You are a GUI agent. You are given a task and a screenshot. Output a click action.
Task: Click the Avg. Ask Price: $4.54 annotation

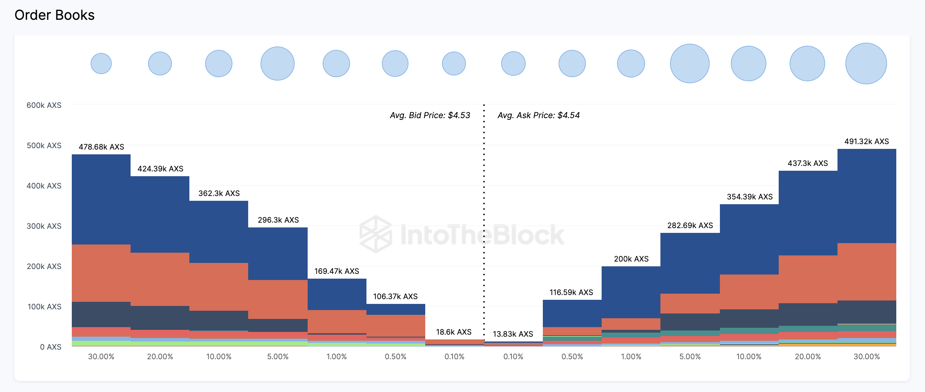click(x=538, y=115)
